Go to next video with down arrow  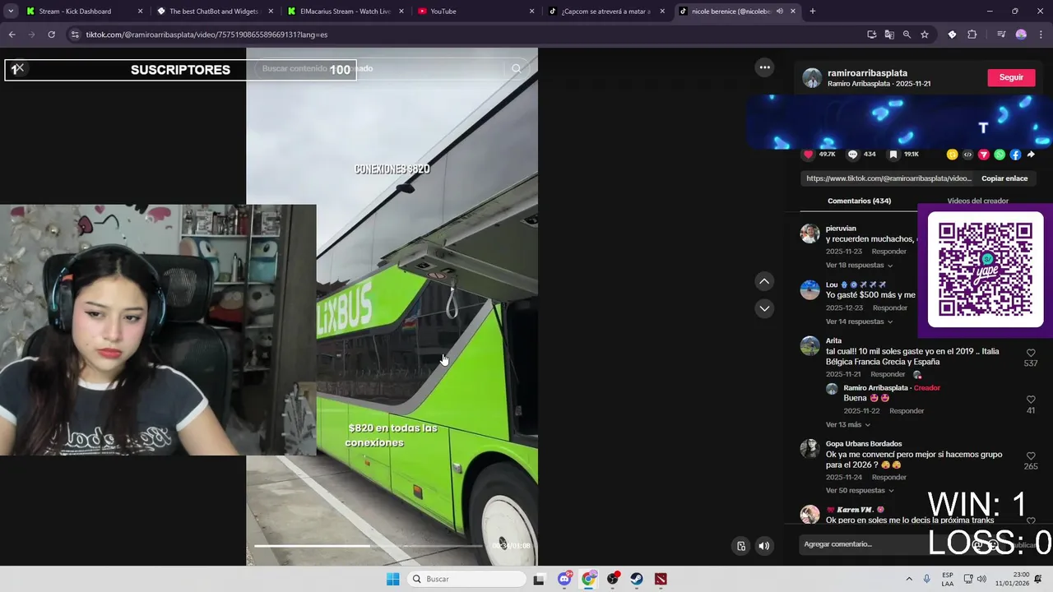[764, 308]
